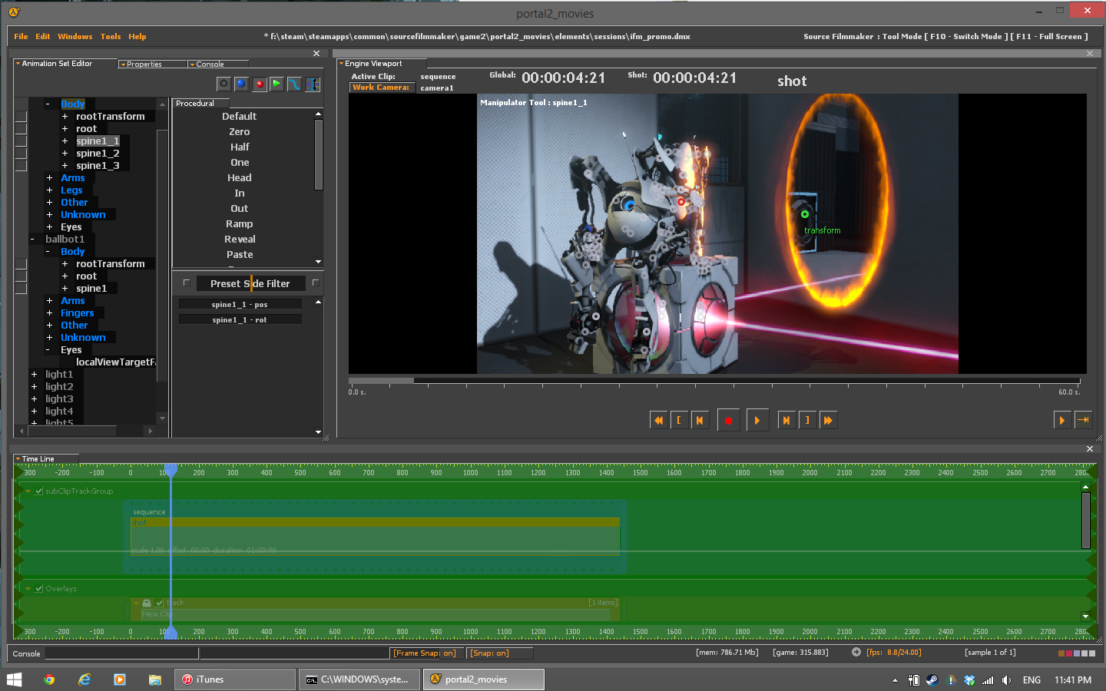Image resolution: width=1106 pixels, height=691 pixels.
Task: Expand the Arms group in animation tree
Action: click(x=50, y=178)
